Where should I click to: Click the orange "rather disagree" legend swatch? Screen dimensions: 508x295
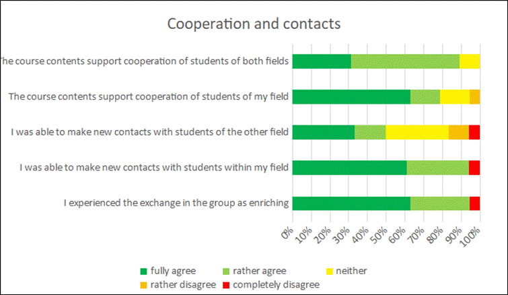point(144,284)
